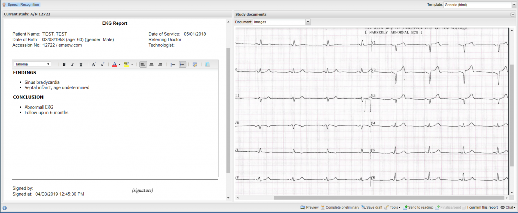Click the 'Sinus bradycardia' finding text
This screenshot has height=213, width=518.
(x=42, y=82)
